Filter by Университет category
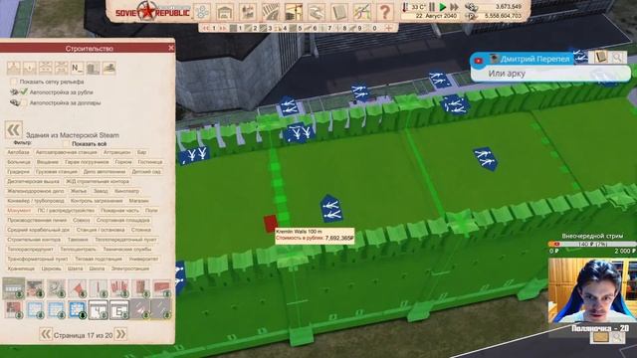 tap(143, 259)
